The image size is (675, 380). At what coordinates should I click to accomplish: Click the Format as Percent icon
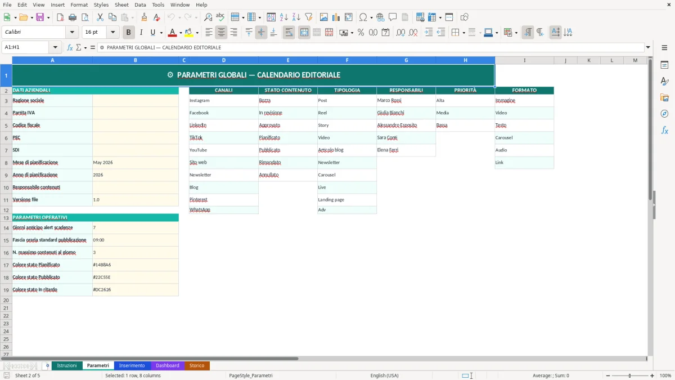coord(361,33)
